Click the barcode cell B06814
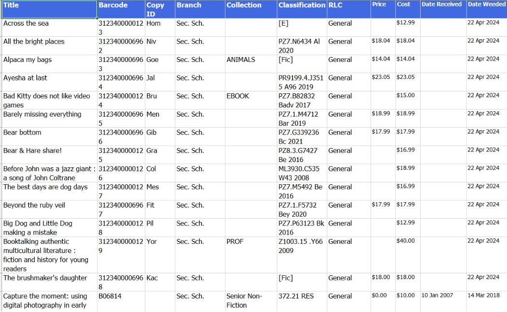 [x=121, y=301]
